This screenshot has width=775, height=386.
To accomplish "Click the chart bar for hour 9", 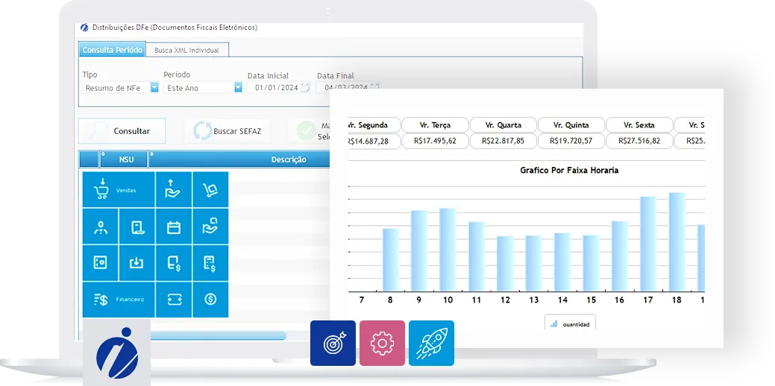I will pos(419,251).
